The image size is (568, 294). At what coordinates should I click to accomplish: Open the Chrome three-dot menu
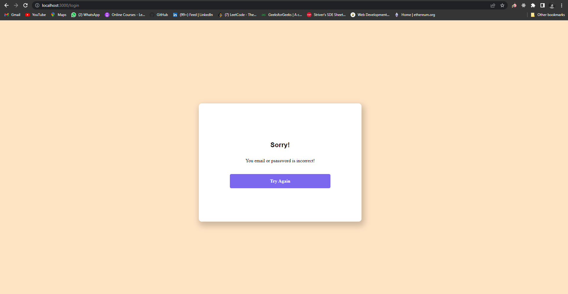point(562,5)
